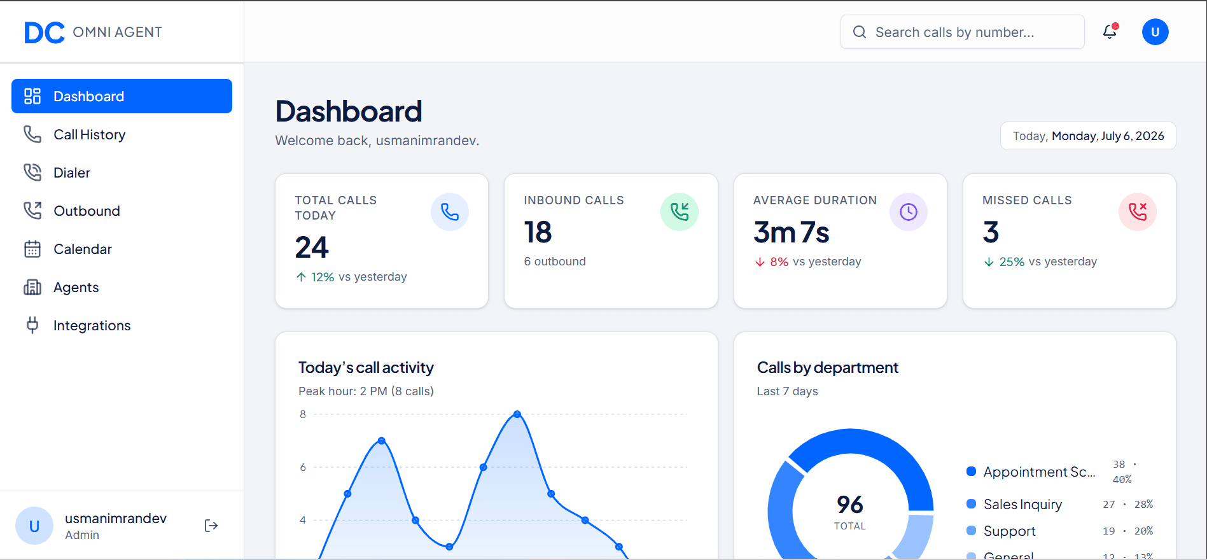This screenshot has width=1207, height=560.
Task: Click the Last 7 days subtitle
Action: pyautogui.click(x=787, y=391)
